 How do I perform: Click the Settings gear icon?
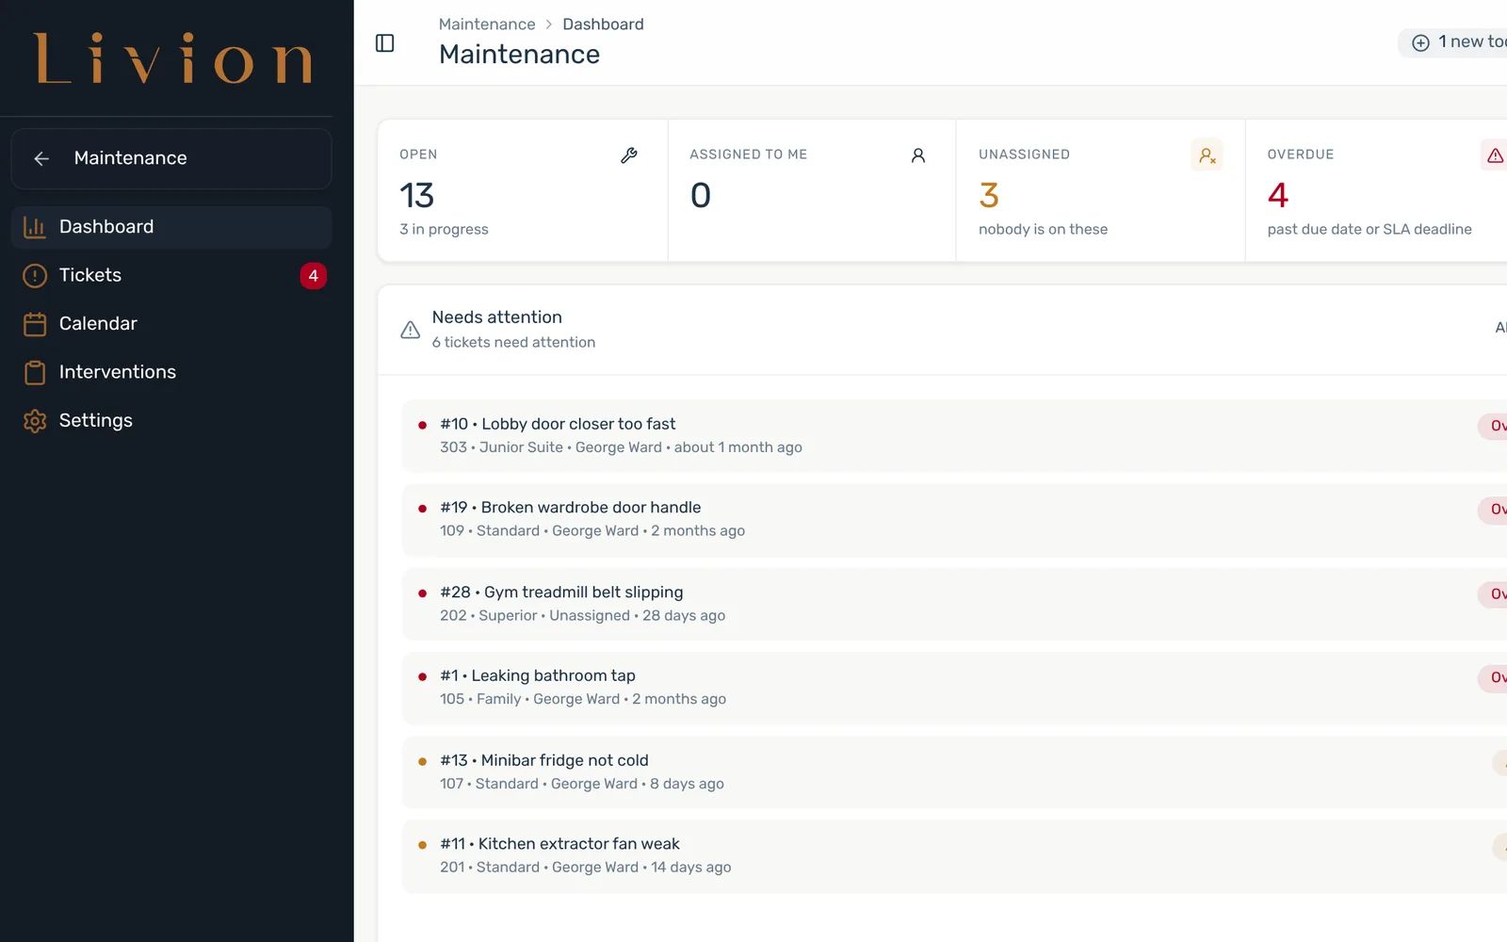pyautogui.click(x=35, y=421)
